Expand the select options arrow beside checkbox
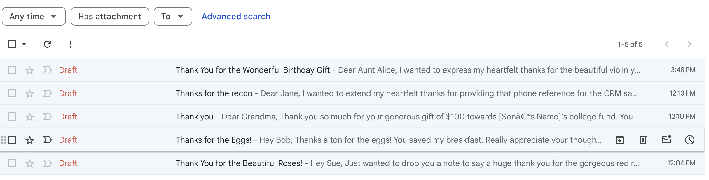Image resolution: width=709 pixels, height=180 pixels. pos(24,44)
